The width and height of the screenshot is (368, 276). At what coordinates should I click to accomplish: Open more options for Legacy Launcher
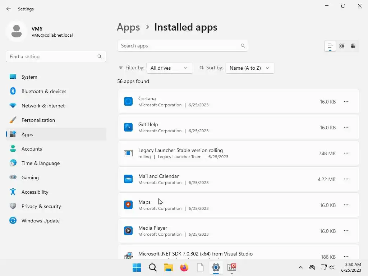tap(346, 153)
